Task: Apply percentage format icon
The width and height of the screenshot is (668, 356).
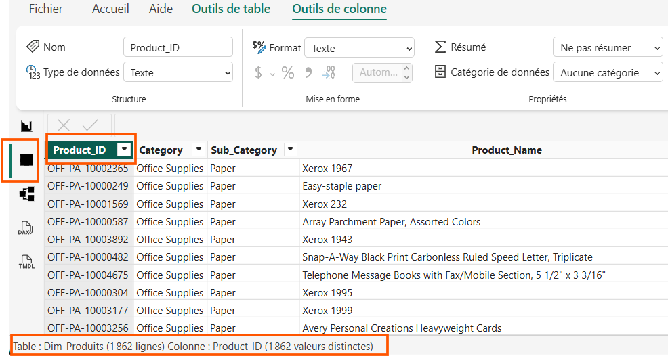Action: point(288,72)
